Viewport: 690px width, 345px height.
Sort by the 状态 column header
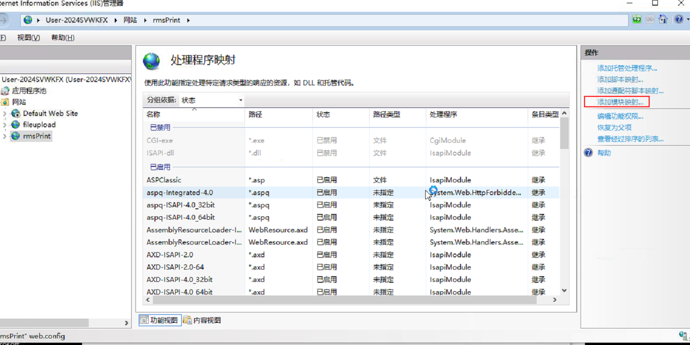(x=341, y=115)
